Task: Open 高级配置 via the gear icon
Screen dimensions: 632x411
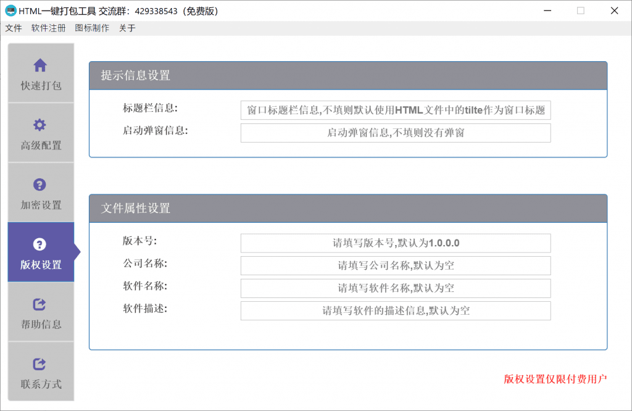Action: [39, 123]
